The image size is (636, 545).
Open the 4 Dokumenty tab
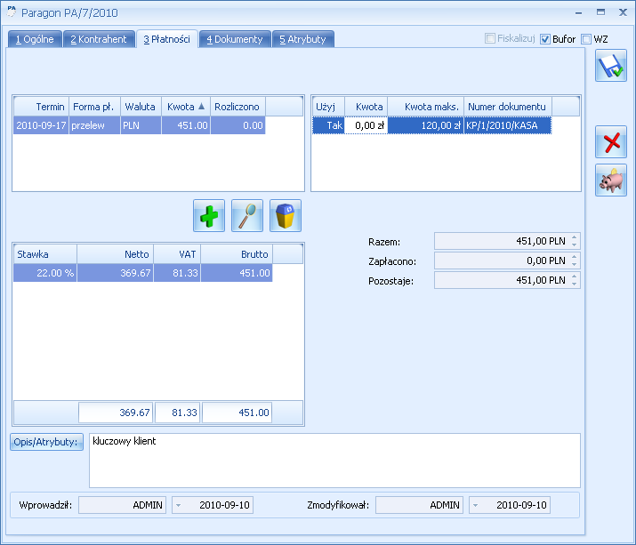pyautogui.click(x=235, y=39)
